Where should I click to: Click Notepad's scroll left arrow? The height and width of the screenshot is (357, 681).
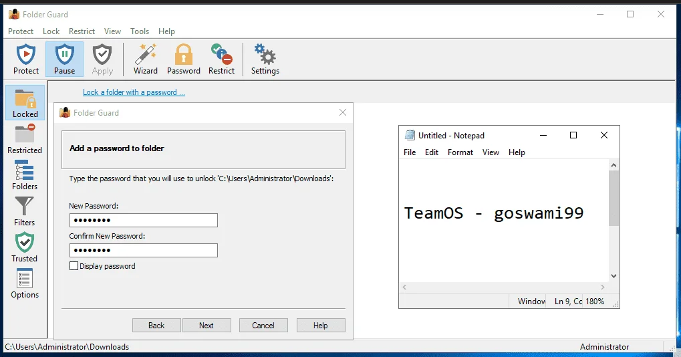click(x=405, y=287)
